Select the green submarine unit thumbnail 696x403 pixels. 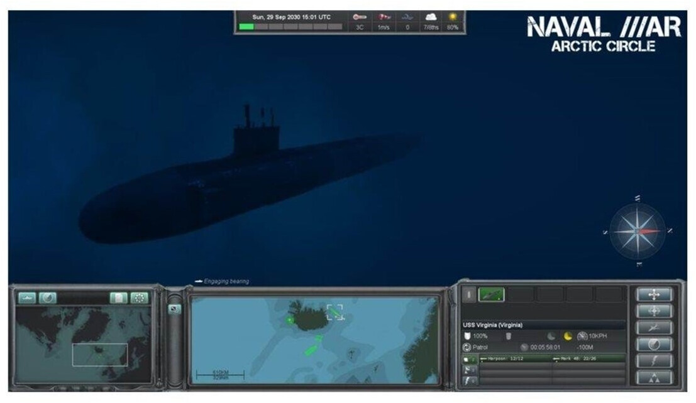(x=491, y=294)
